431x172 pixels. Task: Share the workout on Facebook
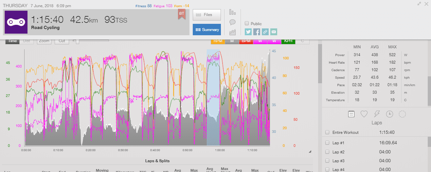pyautogui.click(x=257, y=32)
